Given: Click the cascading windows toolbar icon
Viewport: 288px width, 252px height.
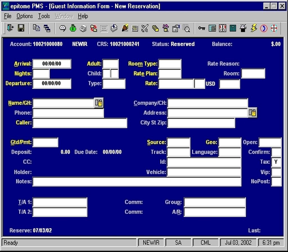Looking at the screenshot, I should pyautogui.click(x=47, y=28).
